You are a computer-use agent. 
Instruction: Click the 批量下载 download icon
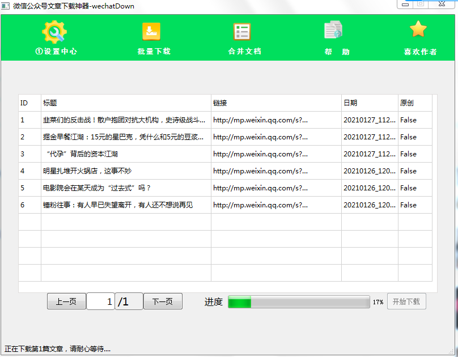click(151, 32)
